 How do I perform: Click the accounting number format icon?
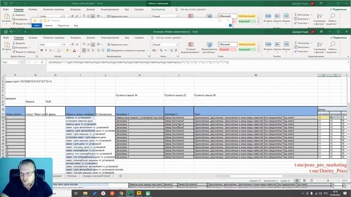point(154,51)
